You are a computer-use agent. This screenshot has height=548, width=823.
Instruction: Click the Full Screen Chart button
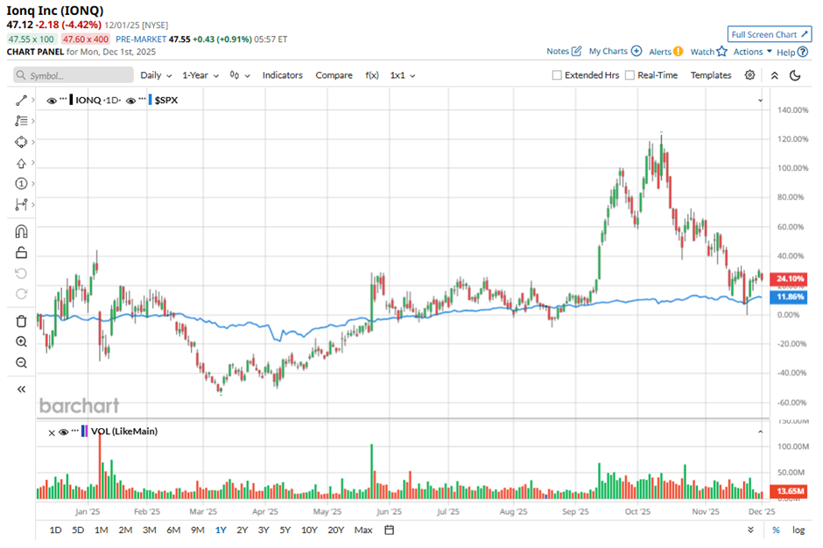(770, 34)
